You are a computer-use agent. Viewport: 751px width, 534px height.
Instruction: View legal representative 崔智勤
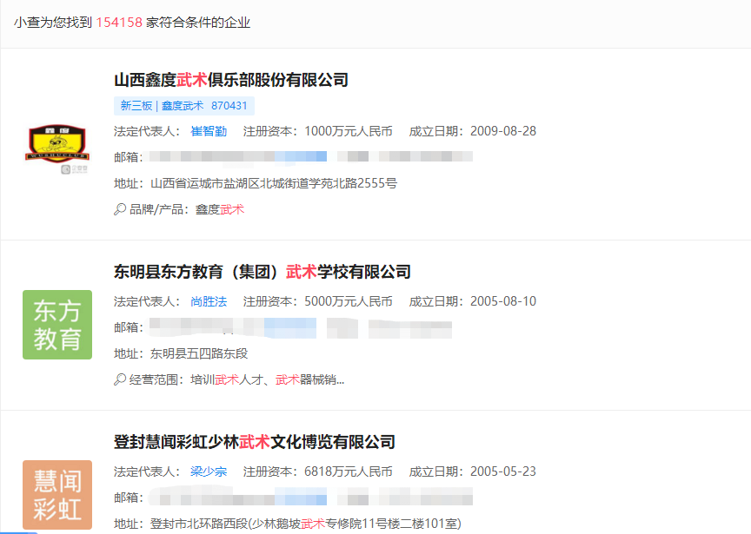209,131
